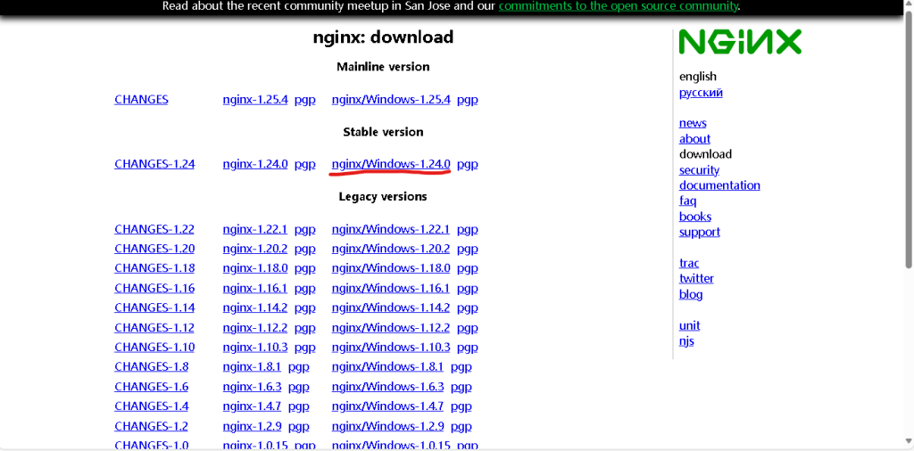The width and height of the screenshot is (914, 451).
Task: Open CHANGES-1.18 changelog
Action: [x=154, y=268]
